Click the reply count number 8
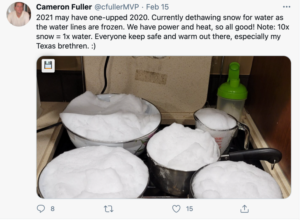The width and height of the screenshot is (303, 220). (52, 209)
